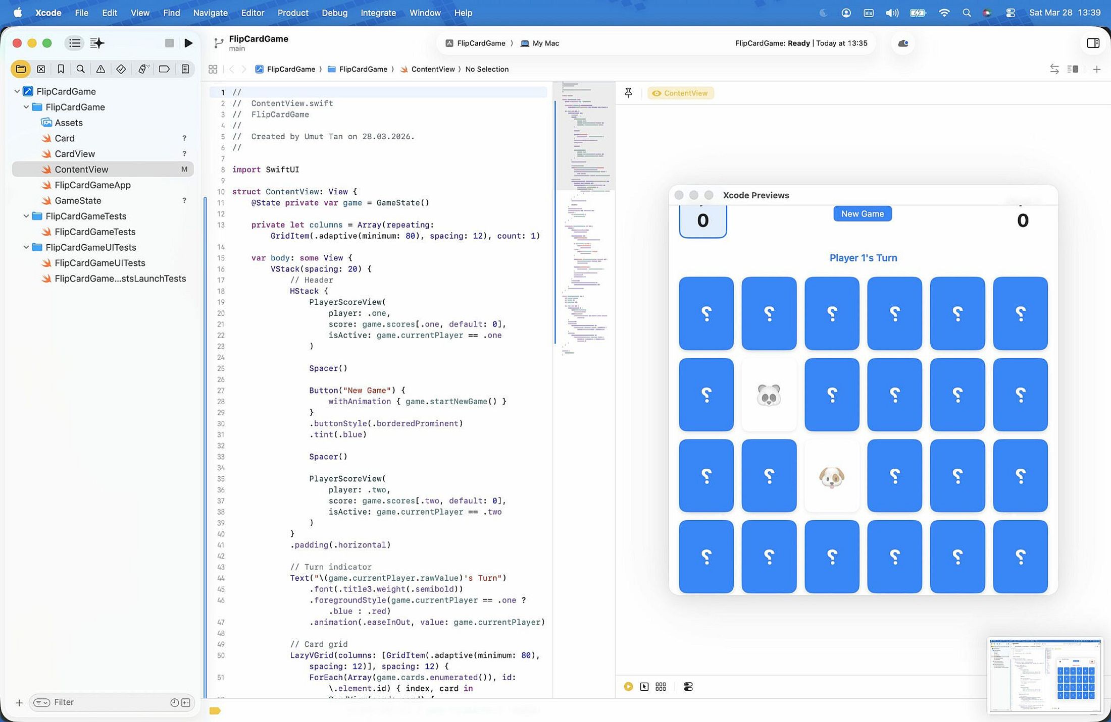1111x722 pixels.
Task: Show the breakpoint navigator
Action: click(164, 69)
